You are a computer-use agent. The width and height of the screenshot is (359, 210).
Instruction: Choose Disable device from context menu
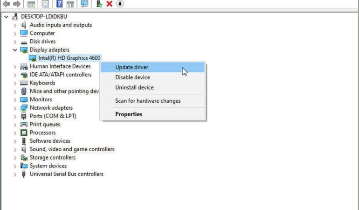coord(152,77)
